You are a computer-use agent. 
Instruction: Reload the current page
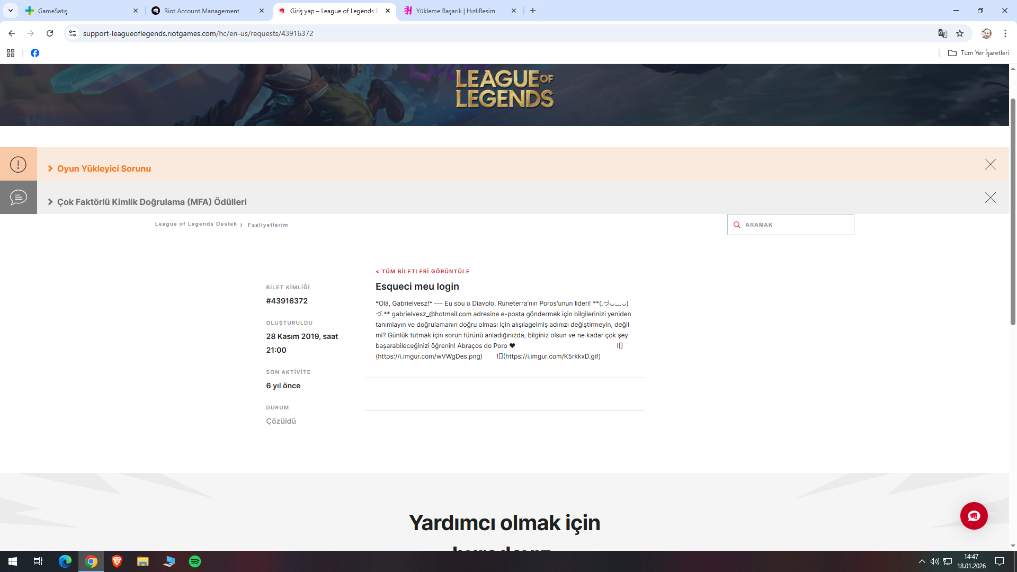click(50, 33)
